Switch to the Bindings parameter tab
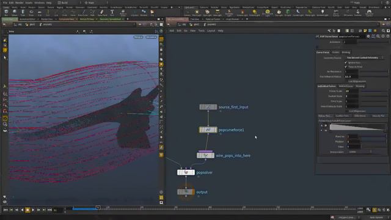 tap(346, 52)
